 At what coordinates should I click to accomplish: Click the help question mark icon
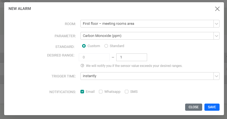[82, 66]
